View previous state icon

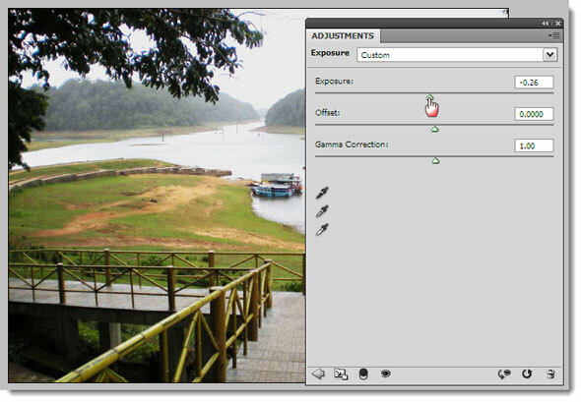[504, 373]
